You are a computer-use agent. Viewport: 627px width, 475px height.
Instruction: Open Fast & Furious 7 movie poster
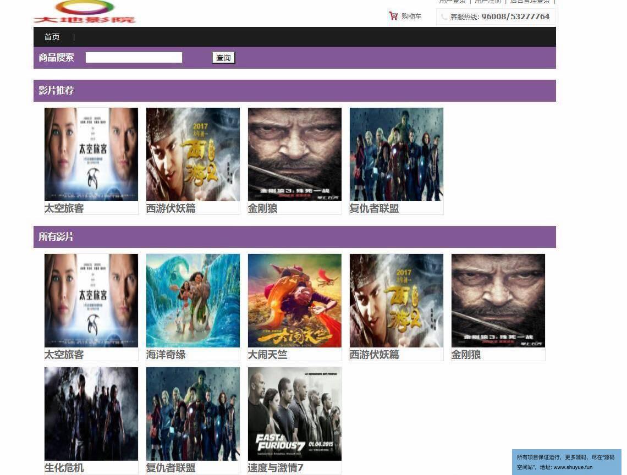(295, 414)
